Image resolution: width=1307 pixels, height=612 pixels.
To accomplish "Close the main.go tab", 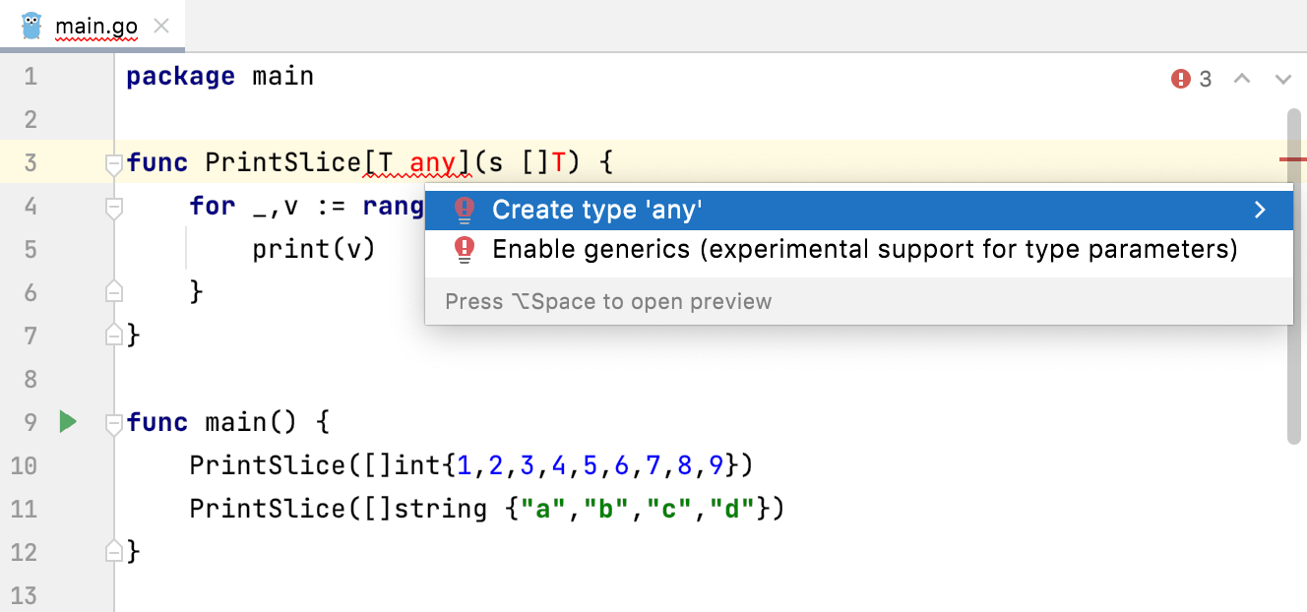I will pos(162,27).
